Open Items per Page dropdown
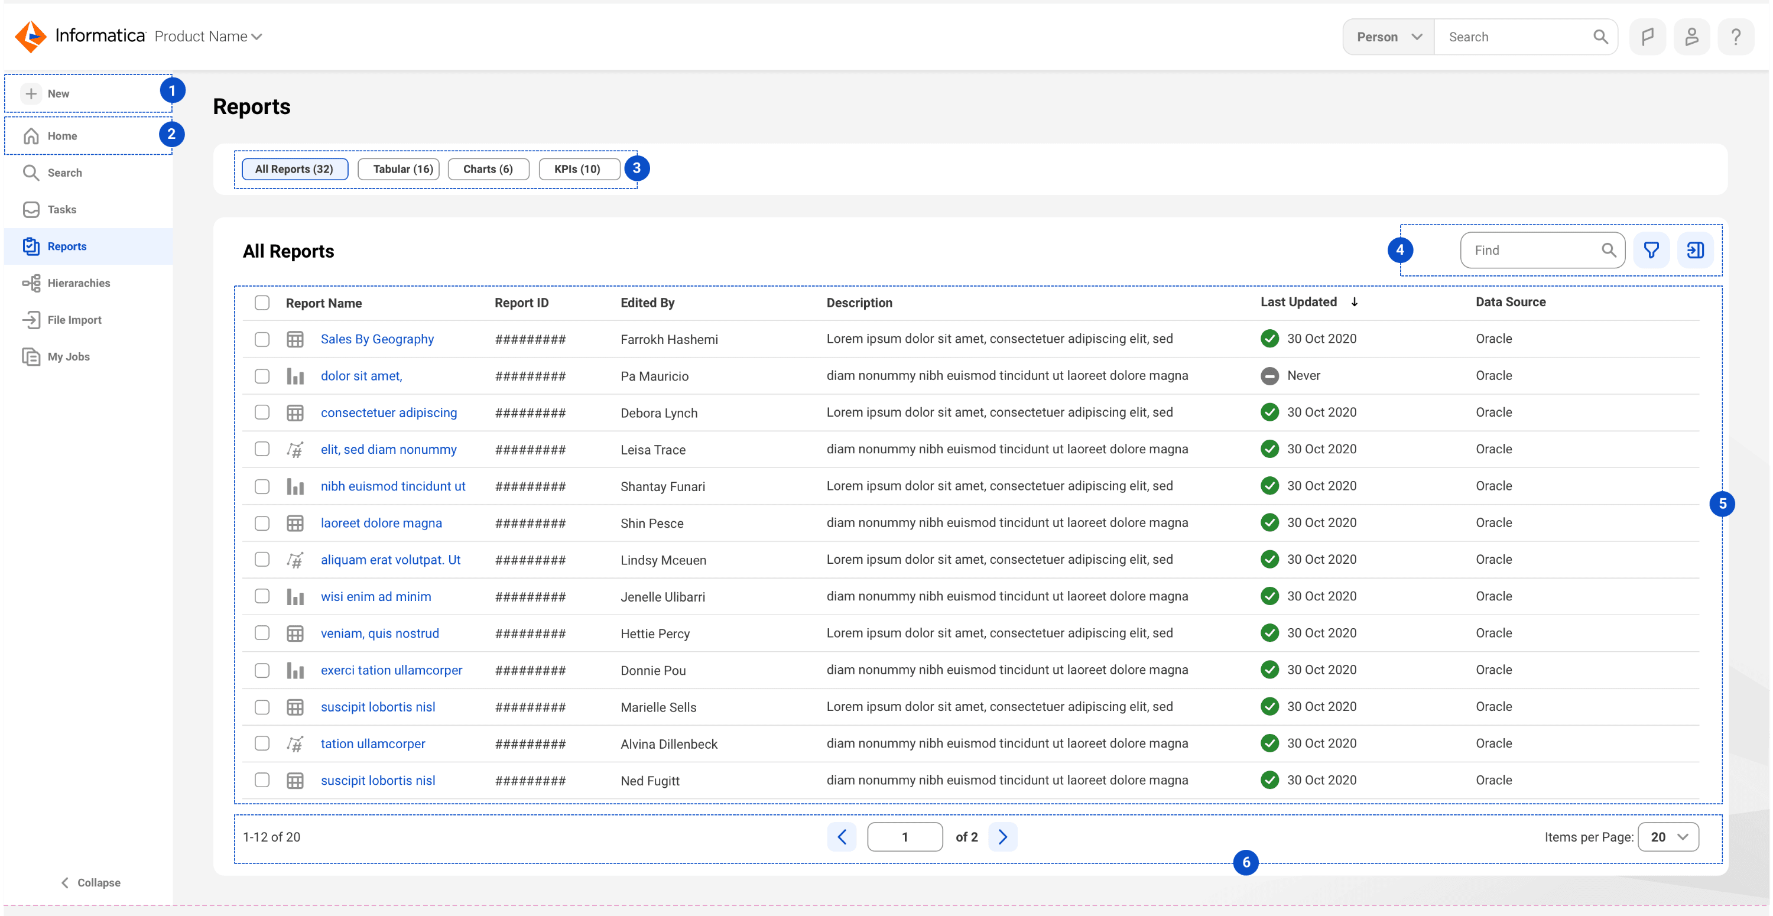Screen dimensions: 1773x916 (1668, 836)
